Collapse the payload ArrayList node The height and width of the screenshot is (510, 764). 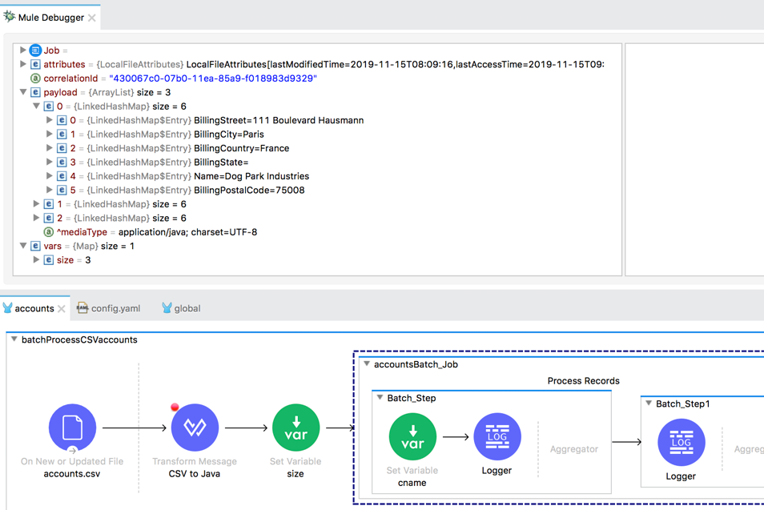pos(22,91)
